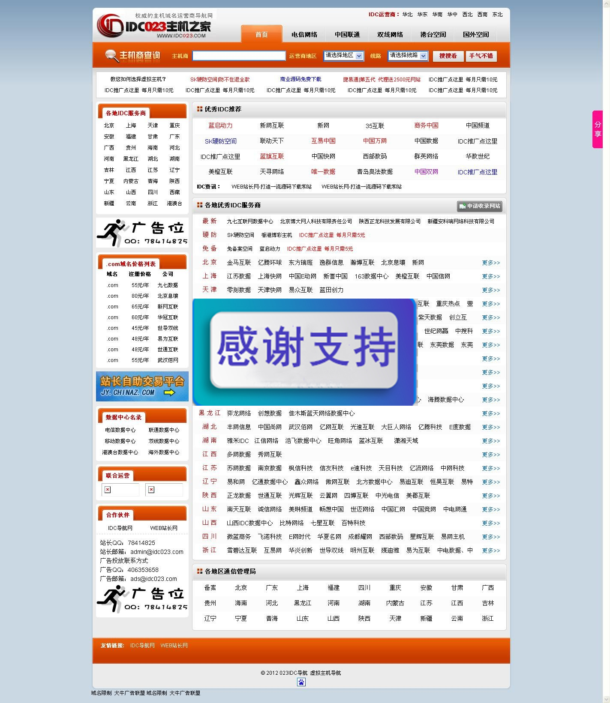This screenshot has width=610, height=703.
Task: Open the 港台空间 navigation tab
Action: coord(433,35)
